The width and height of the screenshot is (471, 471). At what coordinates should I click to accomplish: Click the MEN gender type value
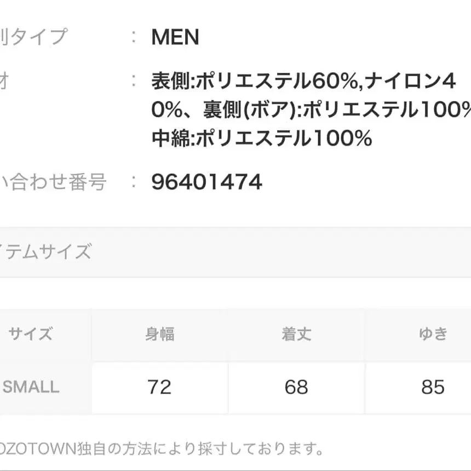(175, 37)
